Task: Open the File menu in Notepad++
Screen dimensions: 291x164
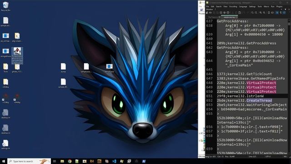Action: (207, 6)
